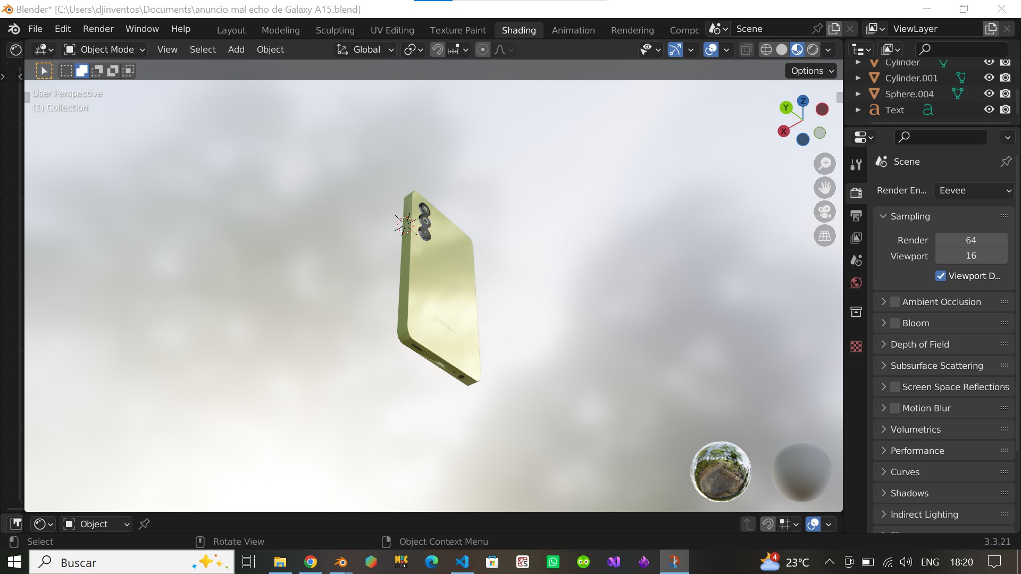
Task: Open the Collection properties tab
Action: coord(856,312)
